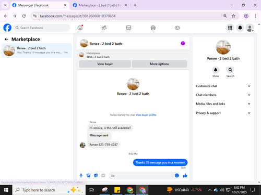Click the browser address bar URL
The width and height of the screenshot is (261, 195).
pyautogui.click(x=78, y=16)
